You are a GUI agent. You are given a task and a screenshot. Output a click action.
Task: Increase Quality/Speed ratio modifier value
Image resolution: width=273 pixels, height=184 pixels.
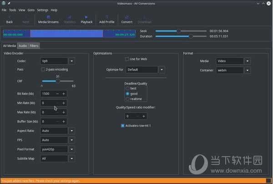144,116
